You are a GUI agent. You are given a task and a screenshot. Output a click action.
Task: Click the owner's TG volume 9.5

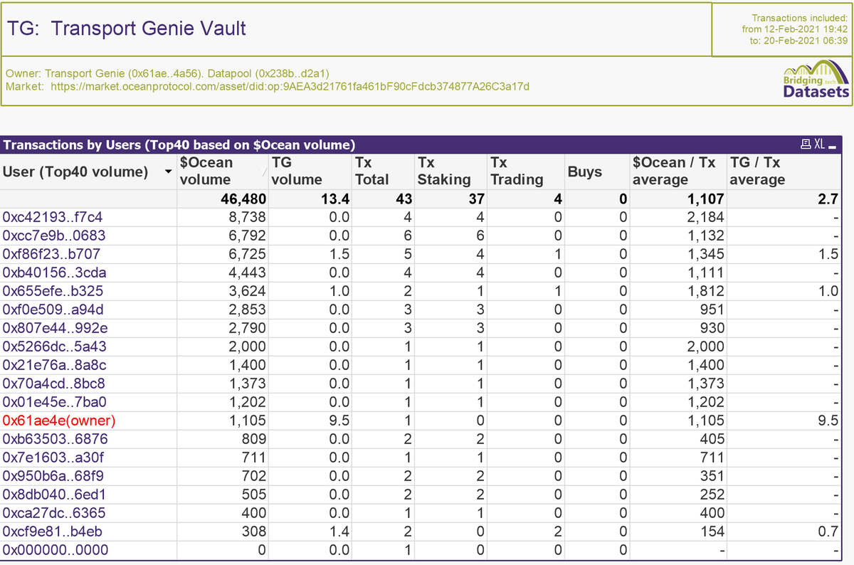pos(339,420)
